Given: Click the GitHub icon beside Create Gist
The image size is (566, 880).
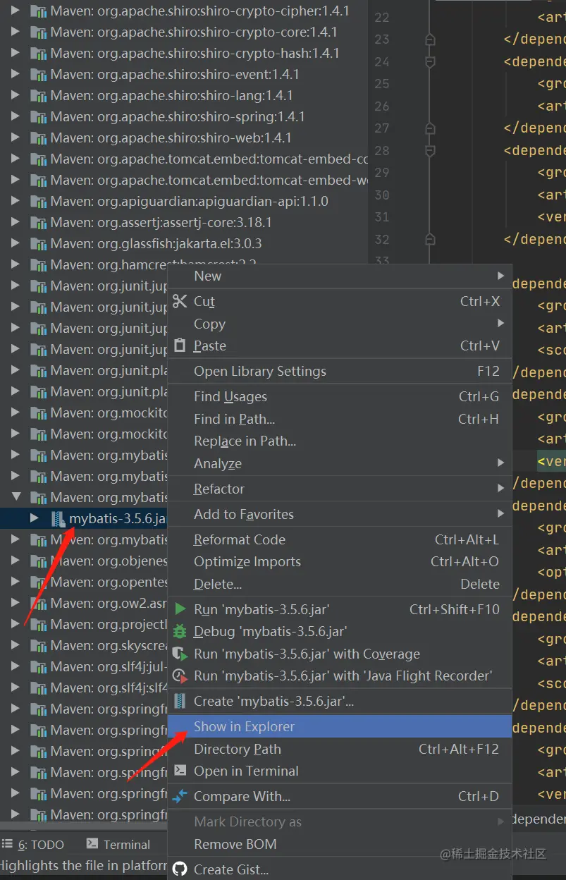Looking at the screenshot, I should (x=180, y=869).
